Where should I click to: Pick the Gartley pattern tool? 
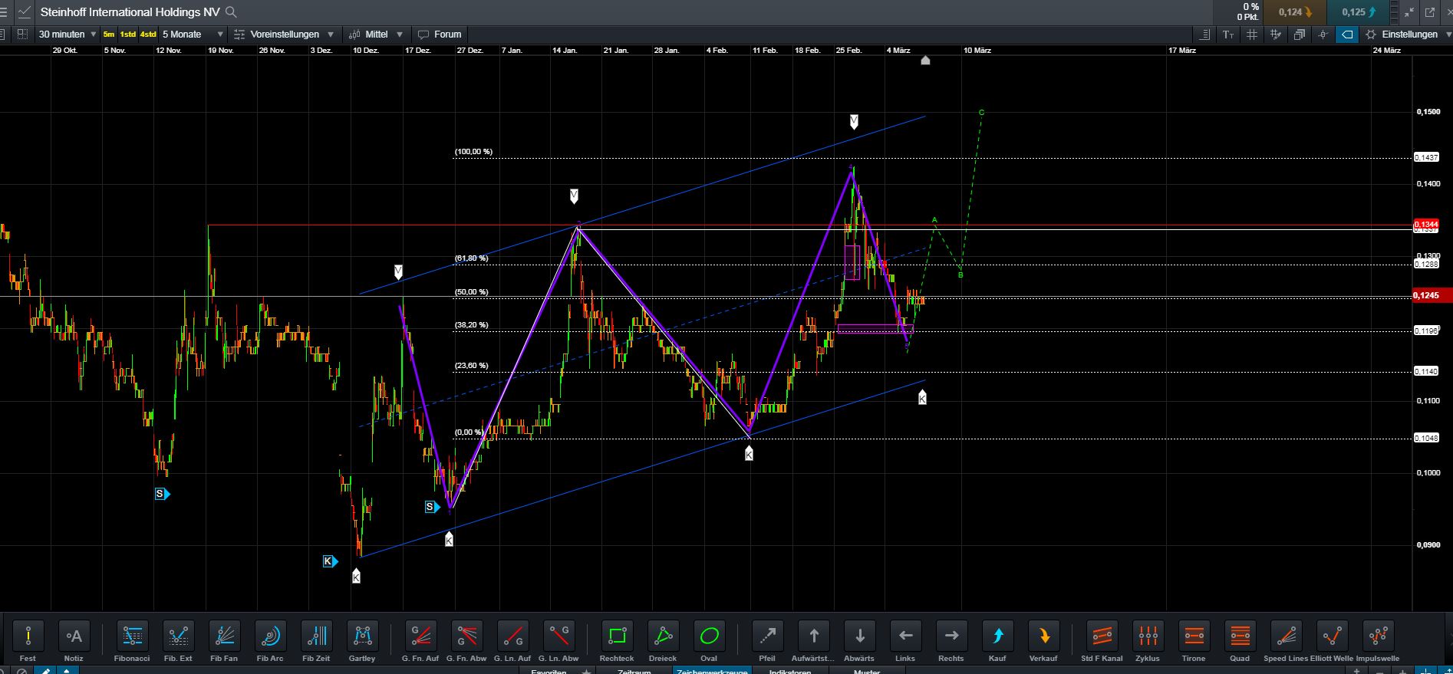pyautogui.click(x=362, y=636)
